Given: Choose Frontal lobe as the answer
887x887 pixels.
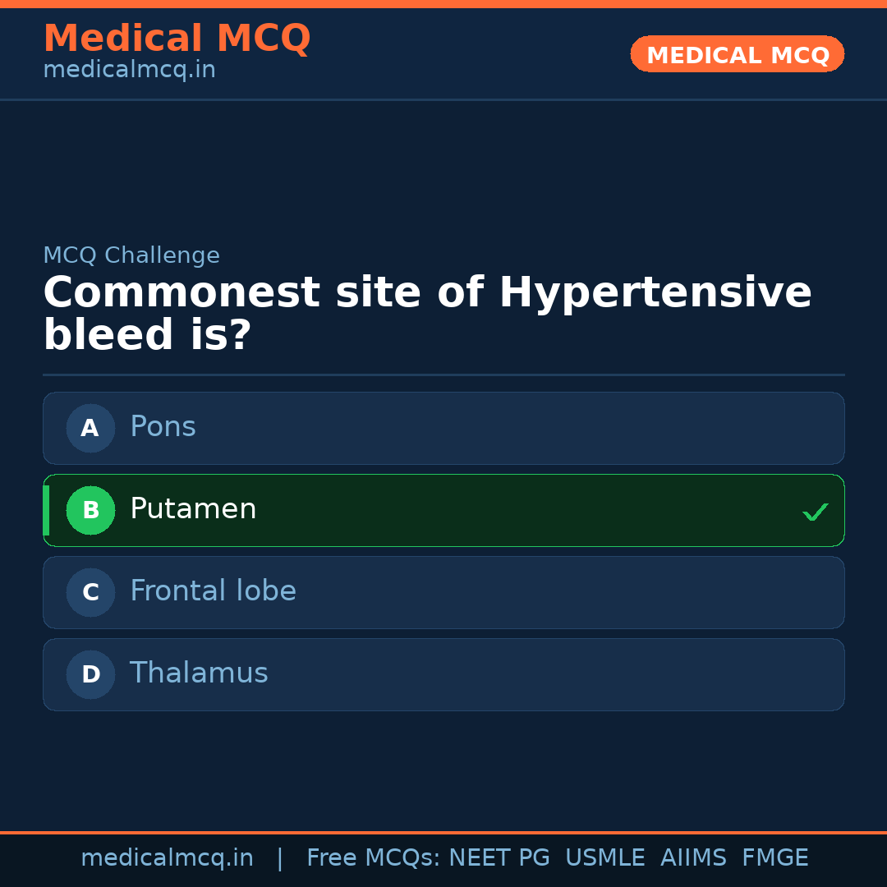Looking at the screenshot, I should click(x=443, y=592).
